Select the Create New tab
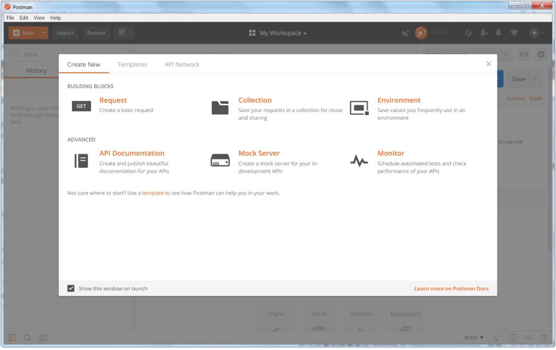Viewport: 556px width, 350px height. click(84, 64)
